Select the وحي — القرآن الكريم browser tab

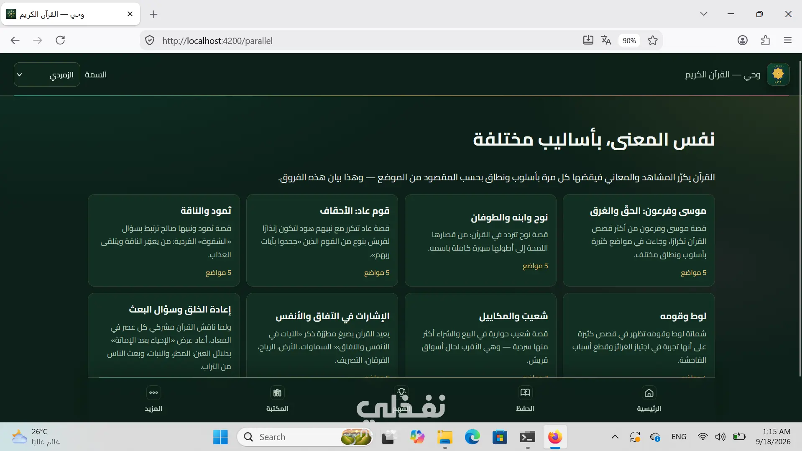pyautogui.click(x=71, y=14)
